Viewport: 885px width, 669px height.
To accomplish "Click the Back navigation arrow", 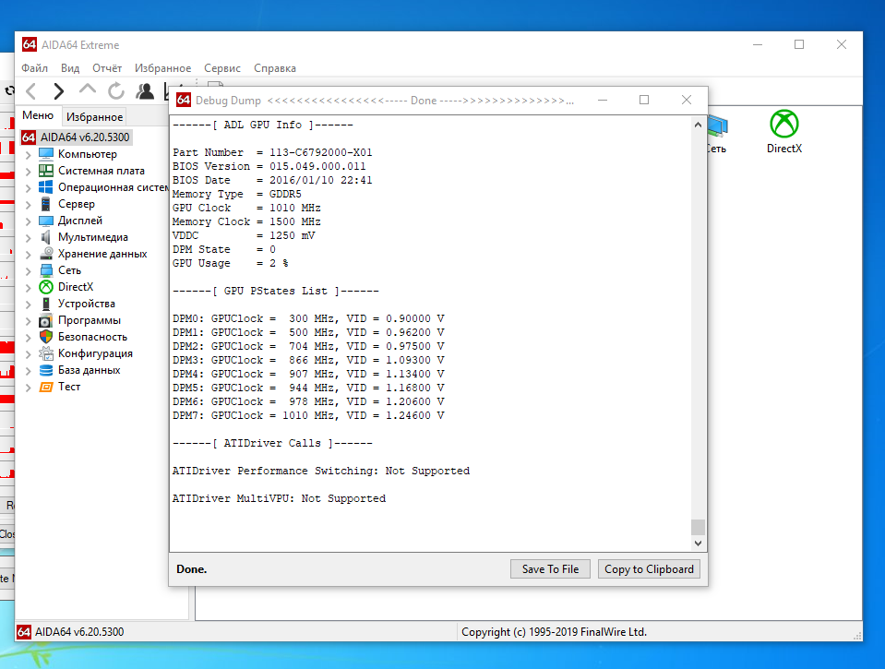I will 31,91.
